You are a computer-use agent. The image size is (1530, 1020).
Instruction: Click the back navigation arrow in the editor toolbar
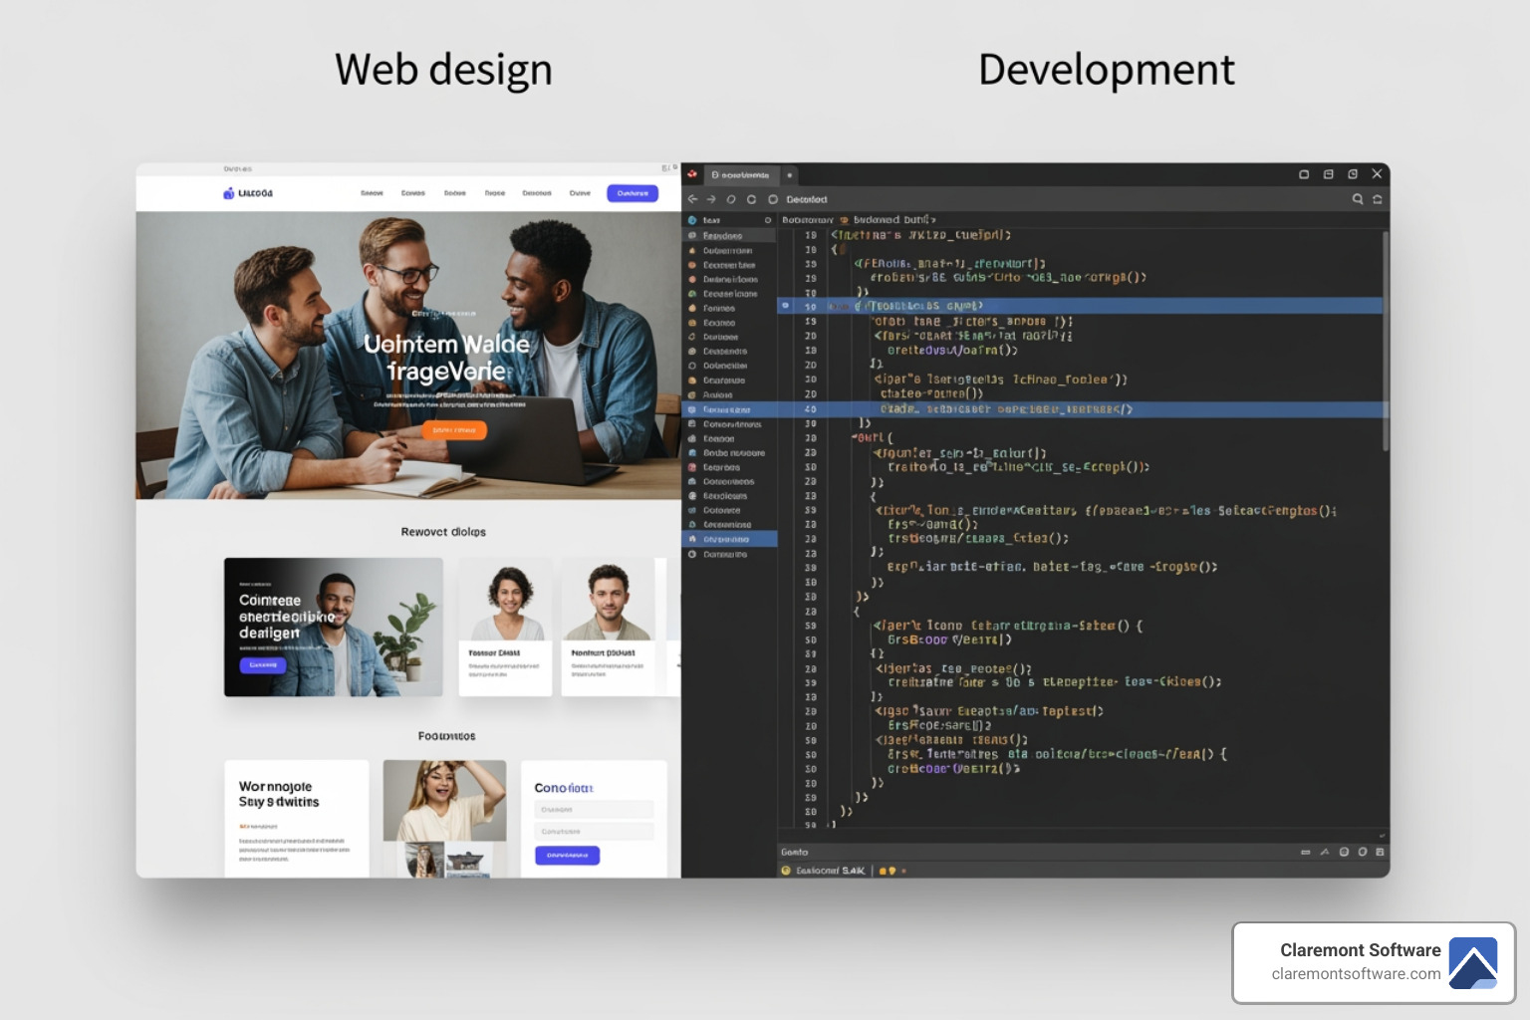pyautogui.click(x=693, y=199)
